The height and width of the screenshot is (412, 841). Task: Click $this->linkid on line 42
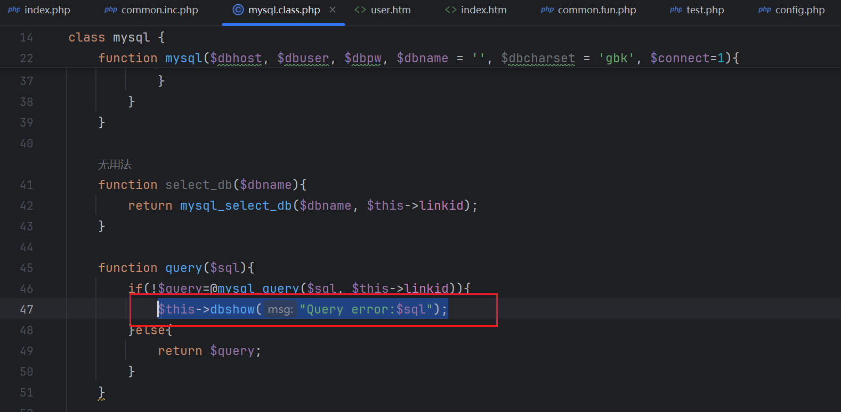tap(415, 205)
